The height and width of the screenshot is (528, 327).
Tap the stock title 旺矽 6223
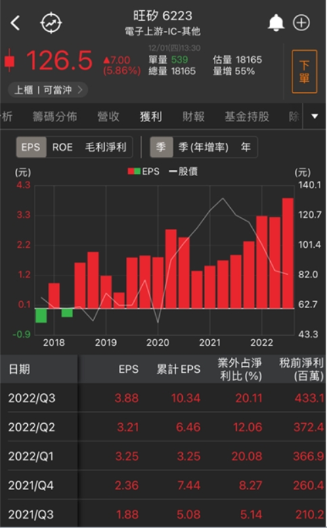coord(163,16)
